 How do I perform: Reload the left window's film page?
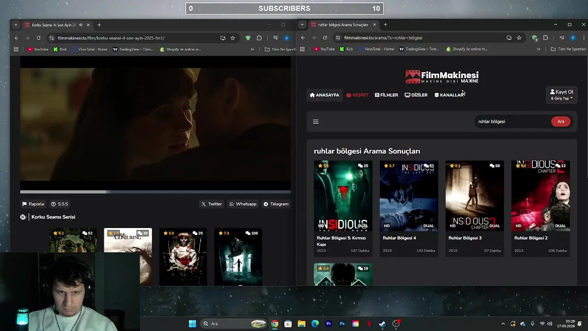[x=39, y=38]
